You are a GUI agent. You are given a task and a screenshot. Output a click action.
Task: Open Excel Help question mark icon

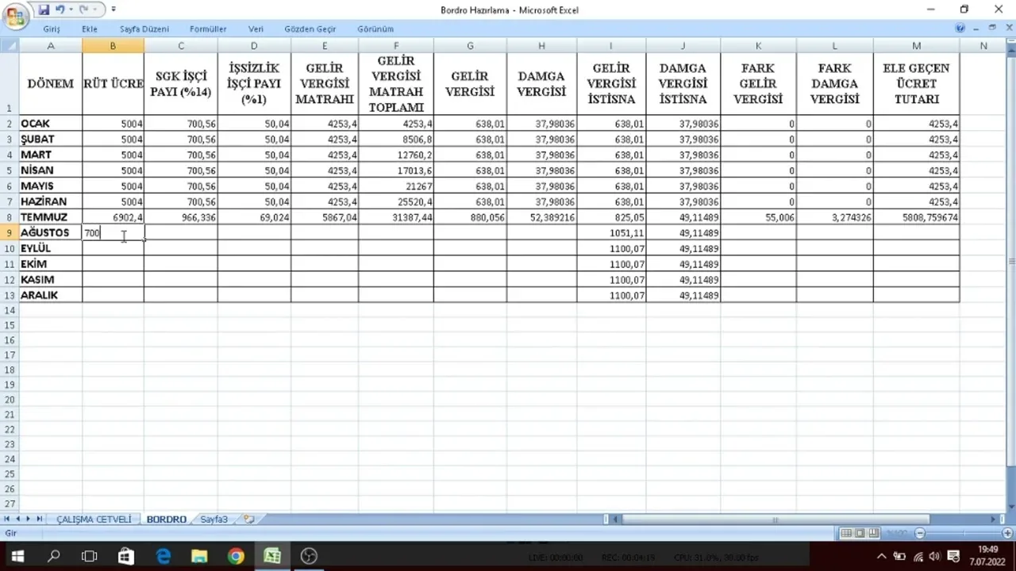[960, 29]
